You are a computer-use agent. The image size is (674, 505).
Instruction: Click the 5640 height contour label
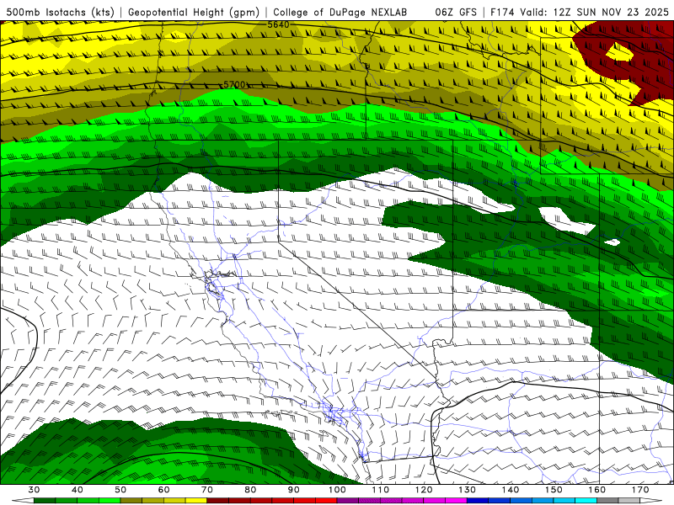click(278, 25)
